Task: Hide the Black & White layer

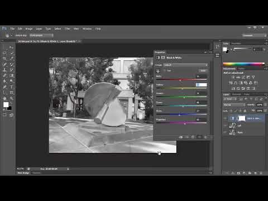Action: click(225, 118)
